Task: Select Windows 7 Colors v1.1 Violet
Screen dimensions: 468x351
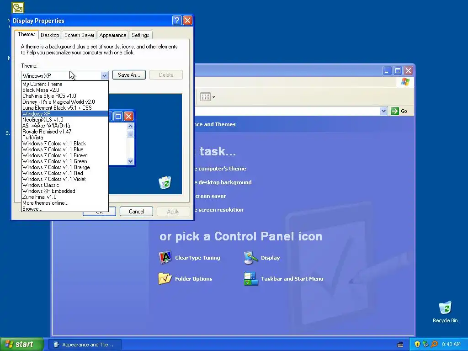Action: pyautogui.click(x=65, y=179)
